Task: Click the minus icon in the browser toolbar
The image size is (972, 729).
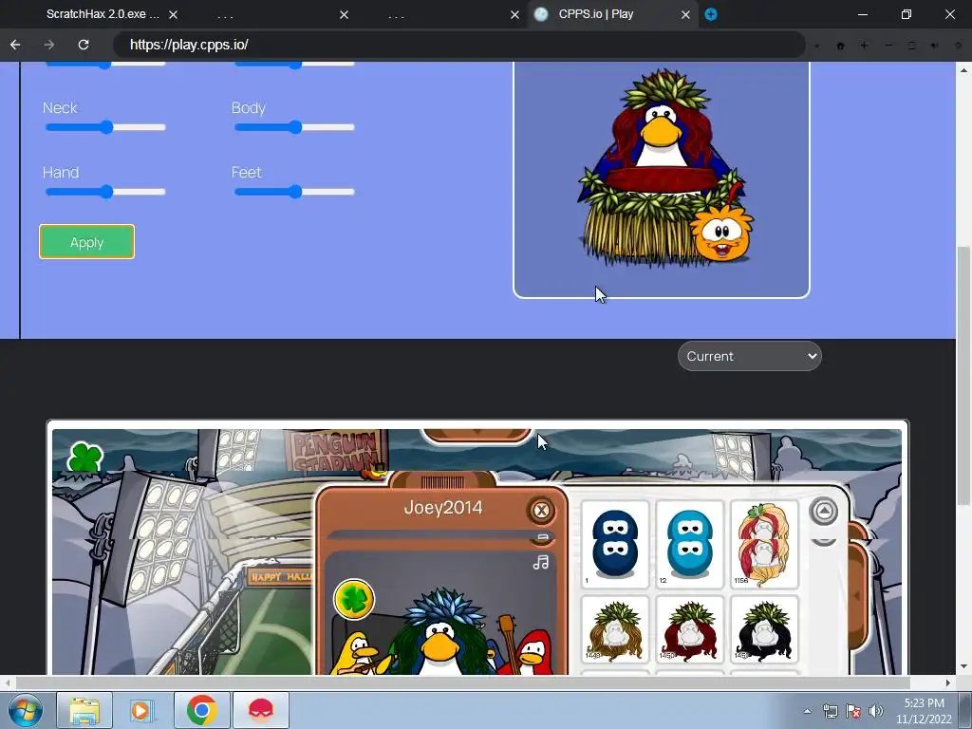Action: (888, 46)
